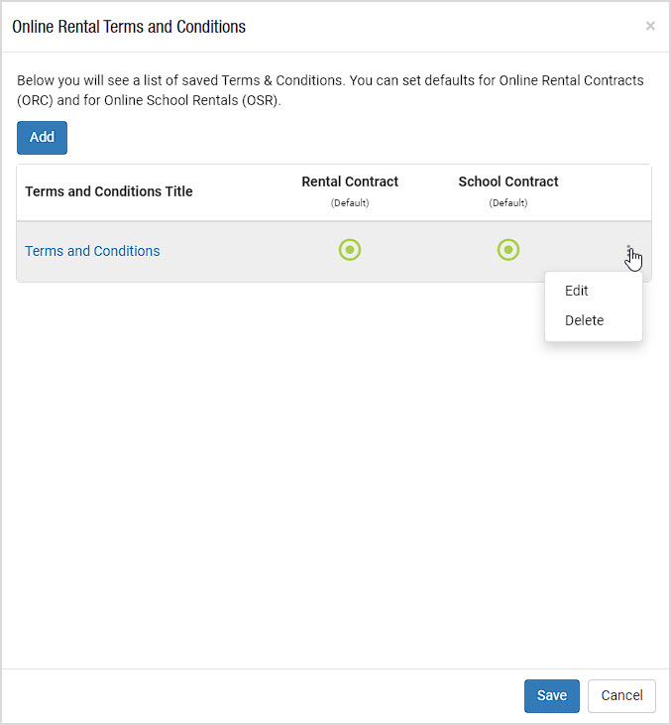The height and width of the screenshot is (725, 671).
Task: Close the dialog with the X icon
Action: (x=650, y=26)
